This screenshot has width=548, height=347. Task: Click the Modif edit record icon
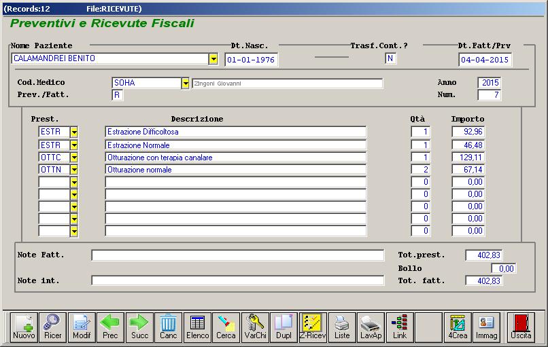[82, 327]
